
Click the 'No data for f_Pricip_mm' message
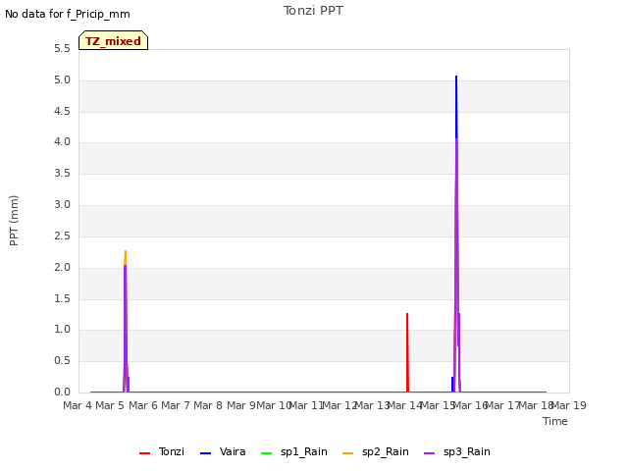tap(68, 14)
